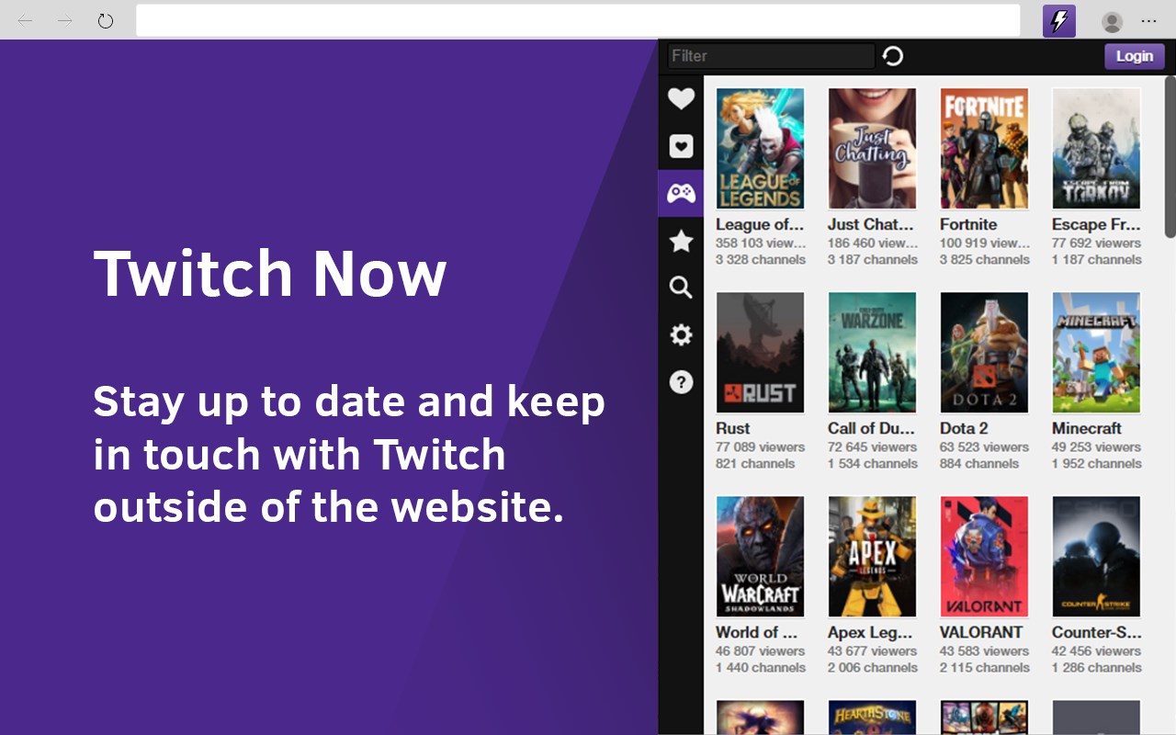Click the refresh icon next to Filter
The width and height of the screenshot is (1176, 735).
pos(893,56)
